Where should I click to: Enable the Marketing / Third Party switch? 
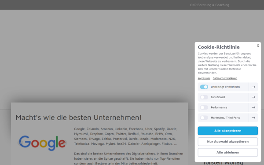tap(204, 117)
